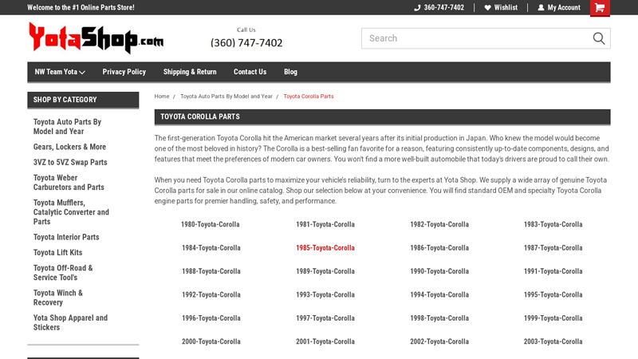Screen dimensions: 638x359
Task: Select 1996-Toyota-Corolla link
Action: pyautogui.click(x=211, y=318)
